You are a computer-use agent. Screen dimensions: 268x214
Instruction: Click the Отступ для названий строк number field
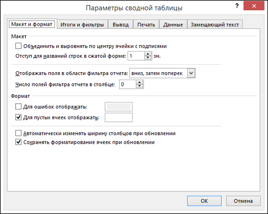tap(136, 56)
